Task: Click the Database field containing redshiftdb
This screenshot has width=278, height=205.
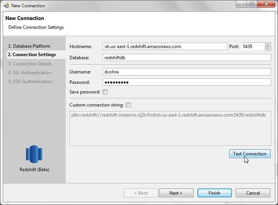Action: click(187, 58)
